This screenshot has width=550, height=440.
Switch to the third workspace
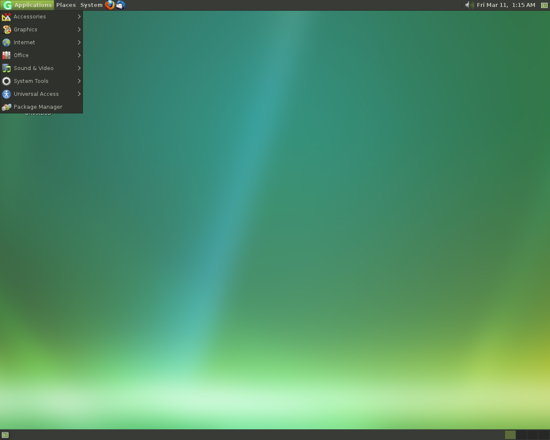pos(532,435)
